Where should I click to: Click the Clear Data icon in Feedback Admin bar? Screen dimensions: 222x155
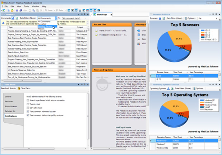point(19,88)
